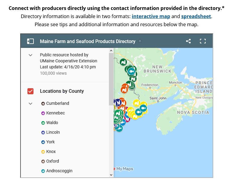The image size is (244, 184).
Task: Click the Fredericton city label on map
Action: tap(150, 85)
